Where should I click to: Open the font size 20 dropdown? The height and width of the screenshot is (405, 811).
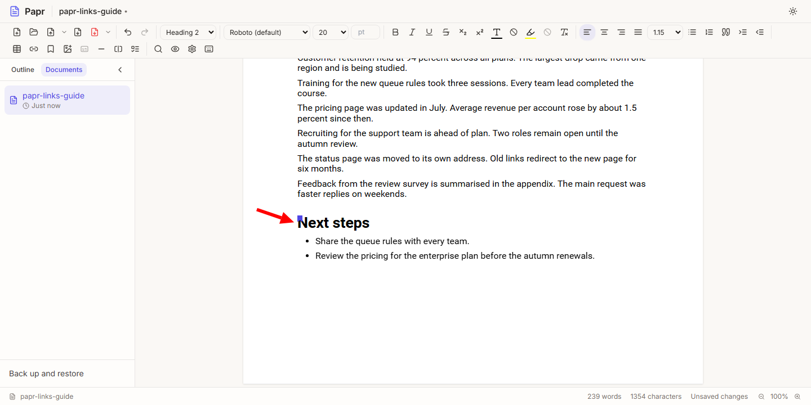coord(331,32)
